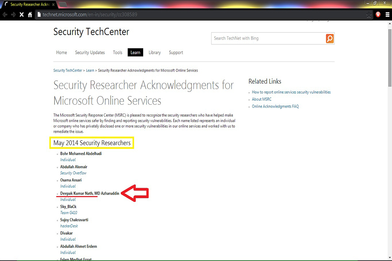
Task: Click the vertical scrollbar thumb
Action: [390, 58]
